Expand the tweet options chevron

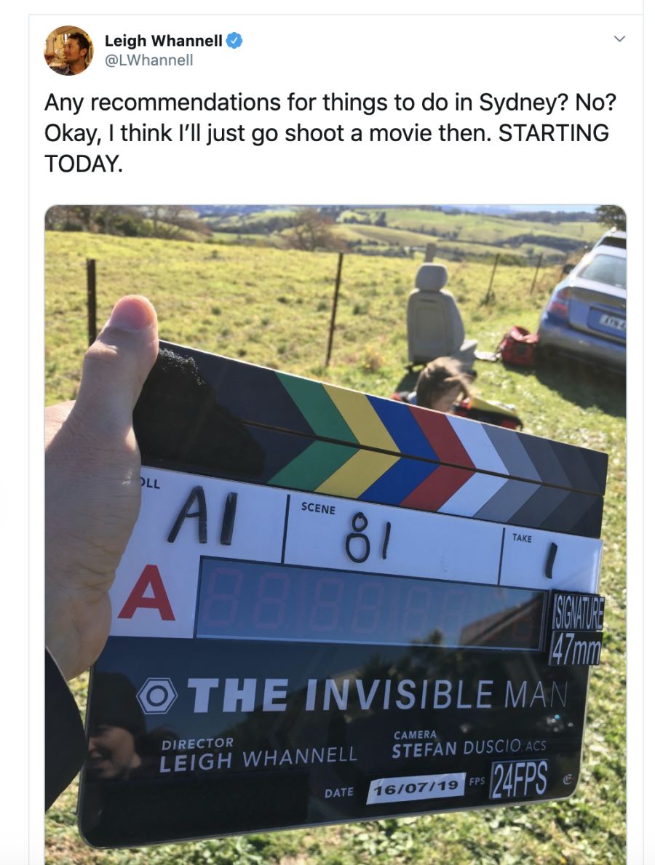(x=619, y=39)
